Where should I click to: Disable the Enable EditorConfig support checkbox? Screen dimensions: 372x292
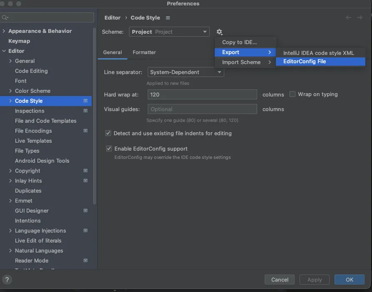click(109, 148)
